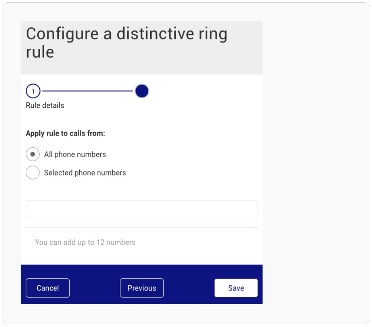Focus the empty phone number input field
Image resolution: width=372 pixels, height=327 pixels.
[x=142, y=210]
